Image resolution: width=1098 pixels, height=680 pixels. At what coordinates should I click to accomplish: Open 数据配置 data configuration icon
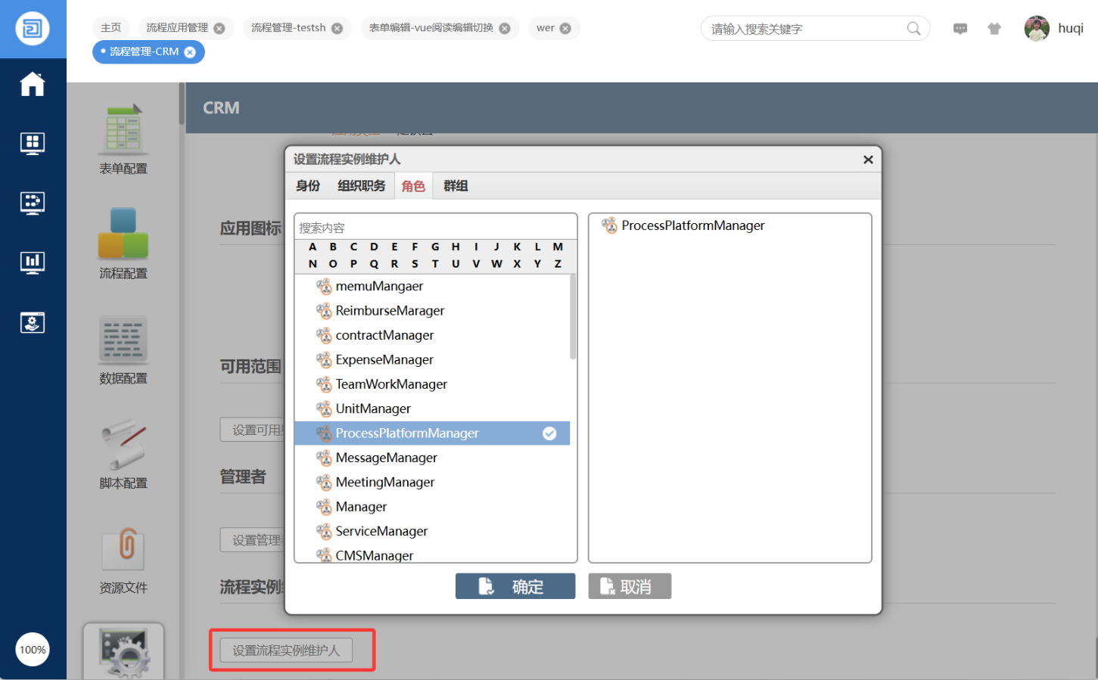point(123,340)
